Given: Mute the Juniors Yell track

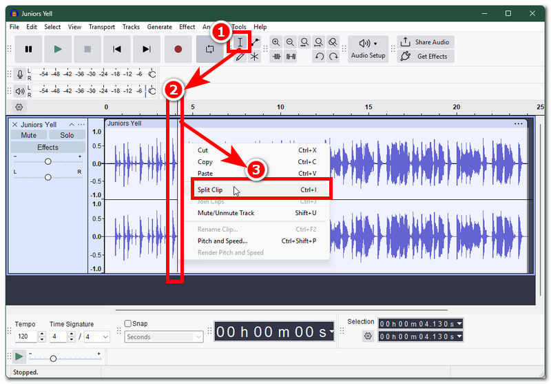Looking at the screenshot, I should 28,135.
